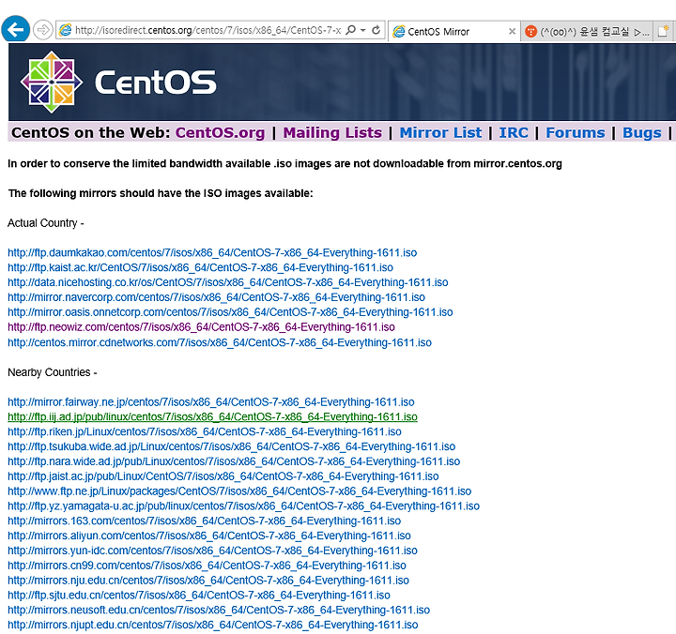Click the browser Back arrow button

(x=16, y=29)
